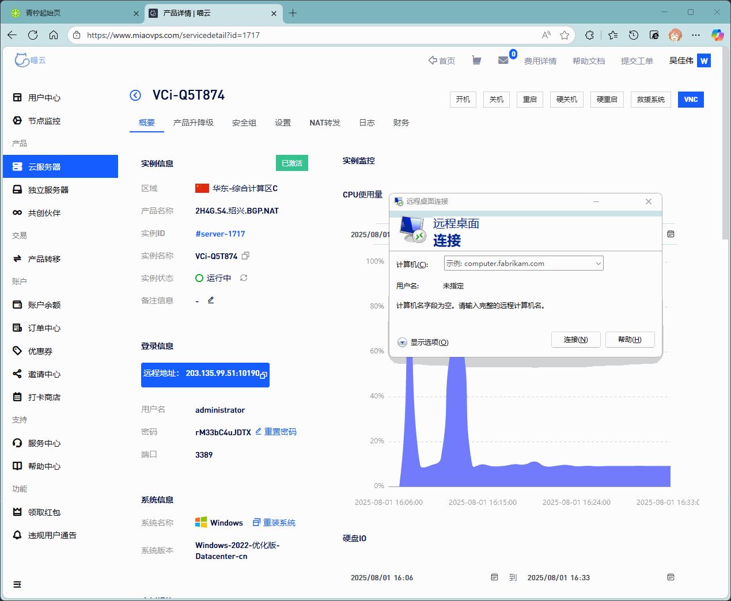Click 帮助(H) in Remote Desktop dialog
Viewport: 731px width, 601px height.
(x=630, y=340)
